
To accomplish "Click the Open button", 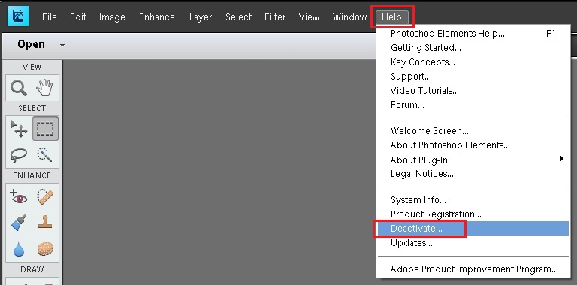I will pyautogui.click(x=31, y=44).
